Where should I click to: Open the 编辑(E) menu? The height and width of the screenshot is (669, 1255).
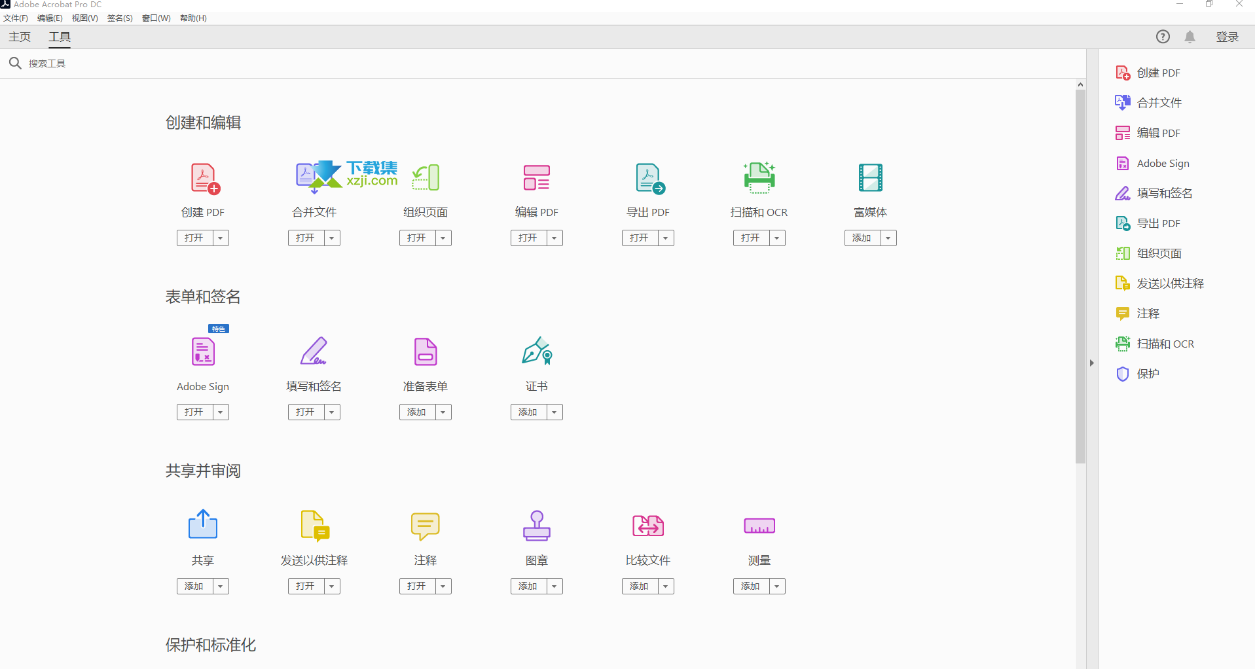[50, 18]
